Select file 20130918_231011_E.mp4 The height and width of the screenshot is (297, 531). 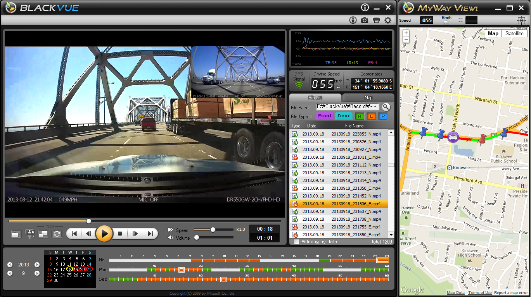pyautogui.click(x=339, y=157)
